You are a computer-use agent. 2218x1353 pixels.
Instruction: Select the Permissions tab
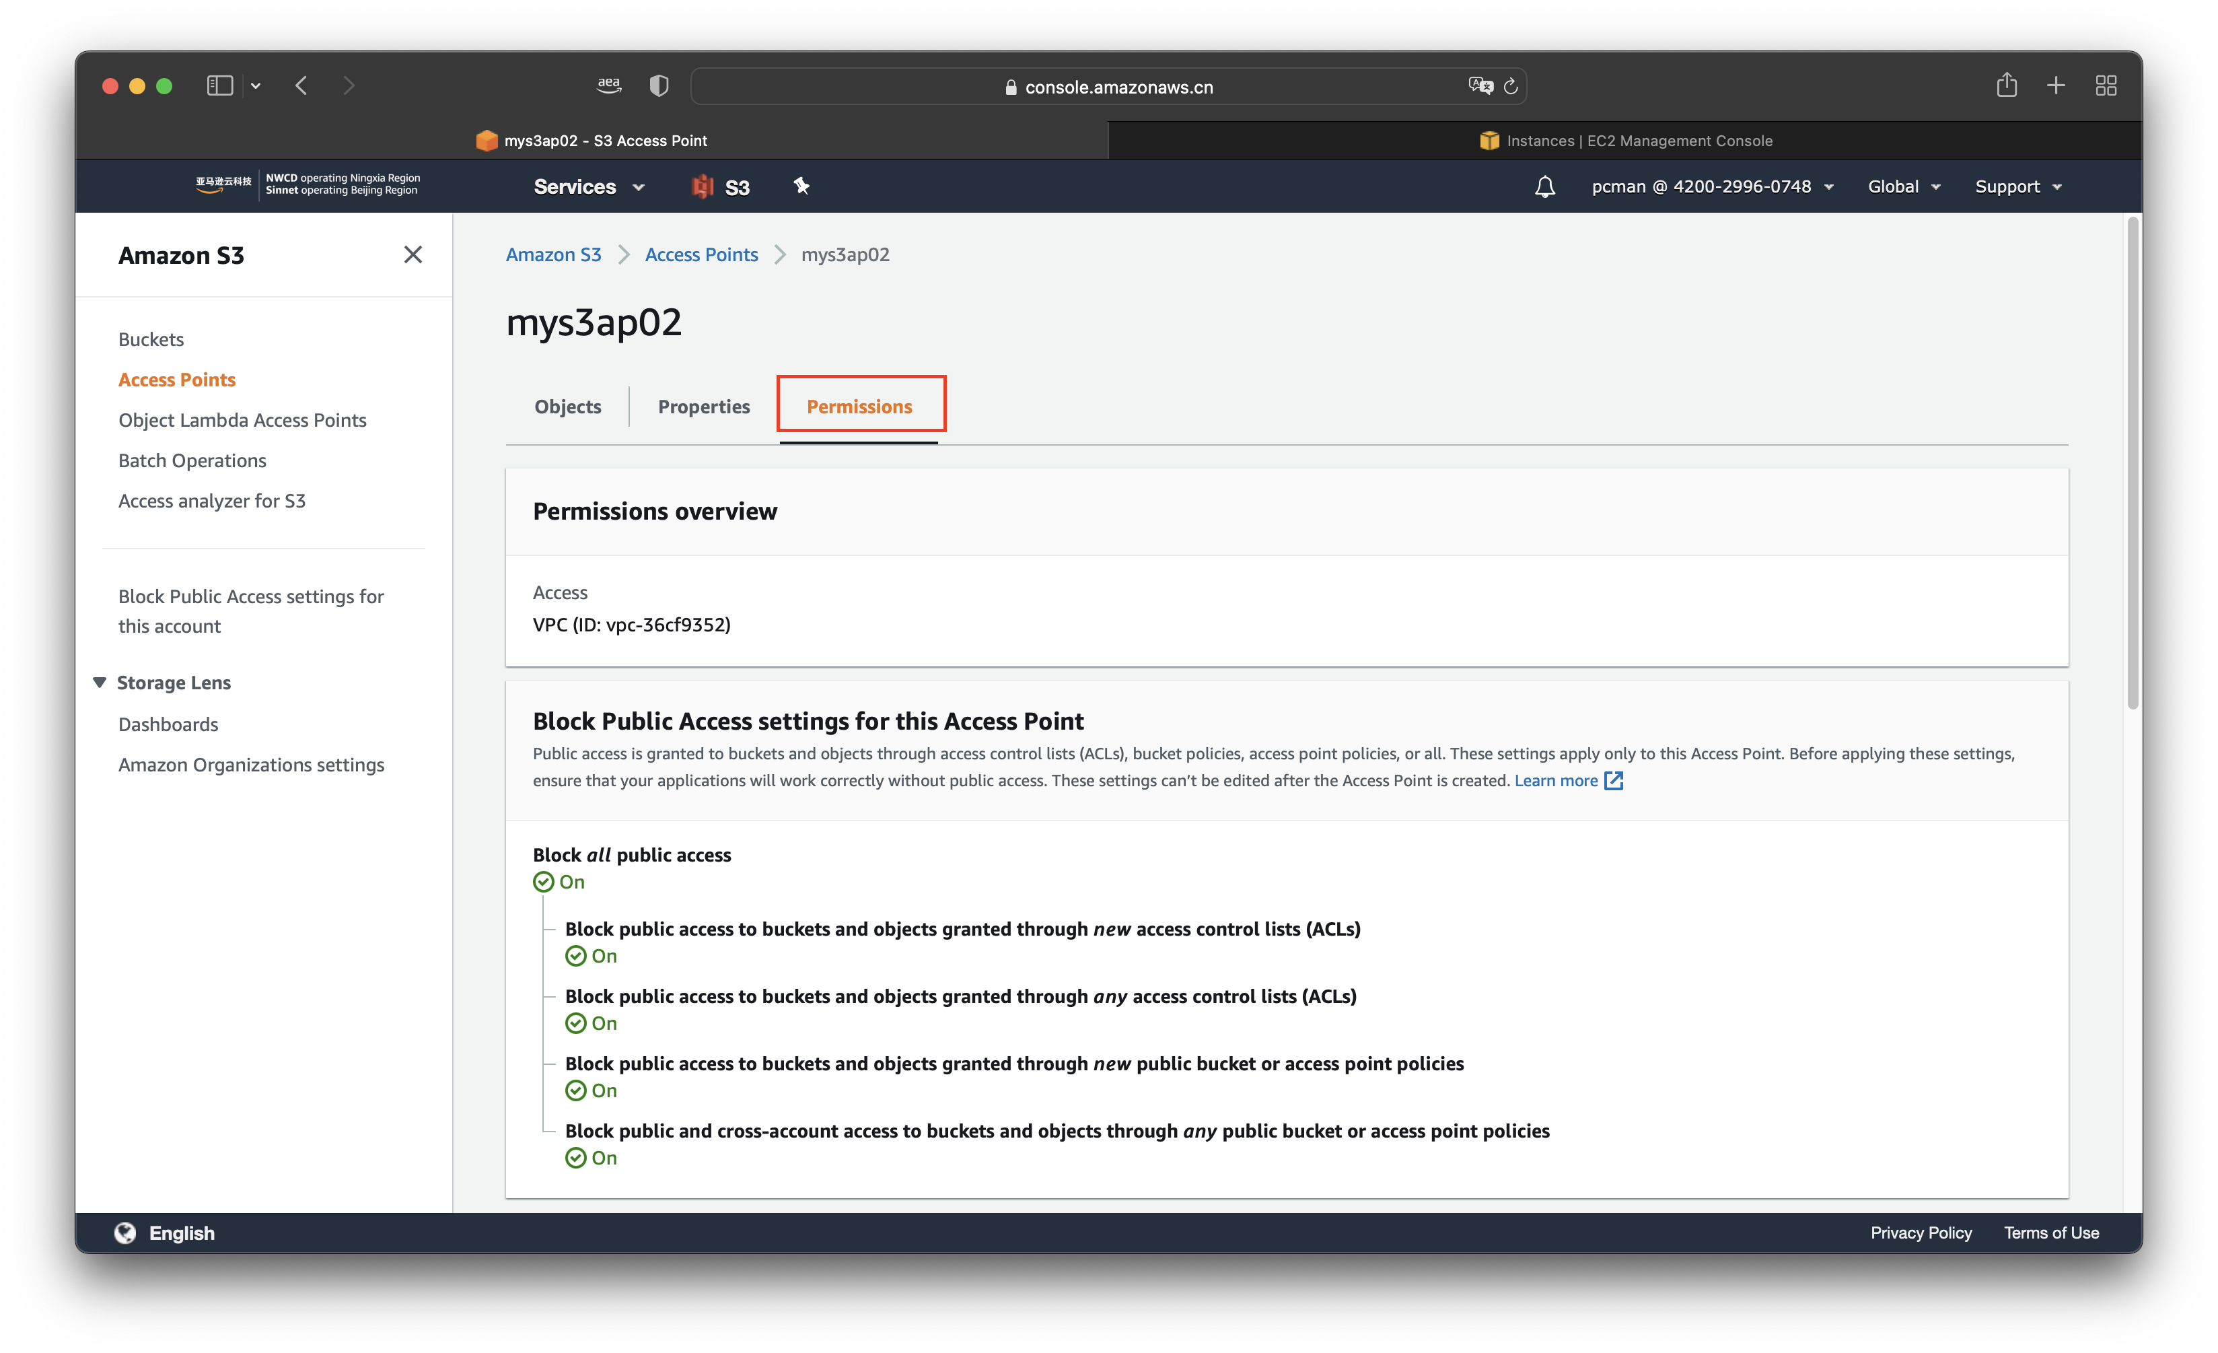tap(859, 407)
